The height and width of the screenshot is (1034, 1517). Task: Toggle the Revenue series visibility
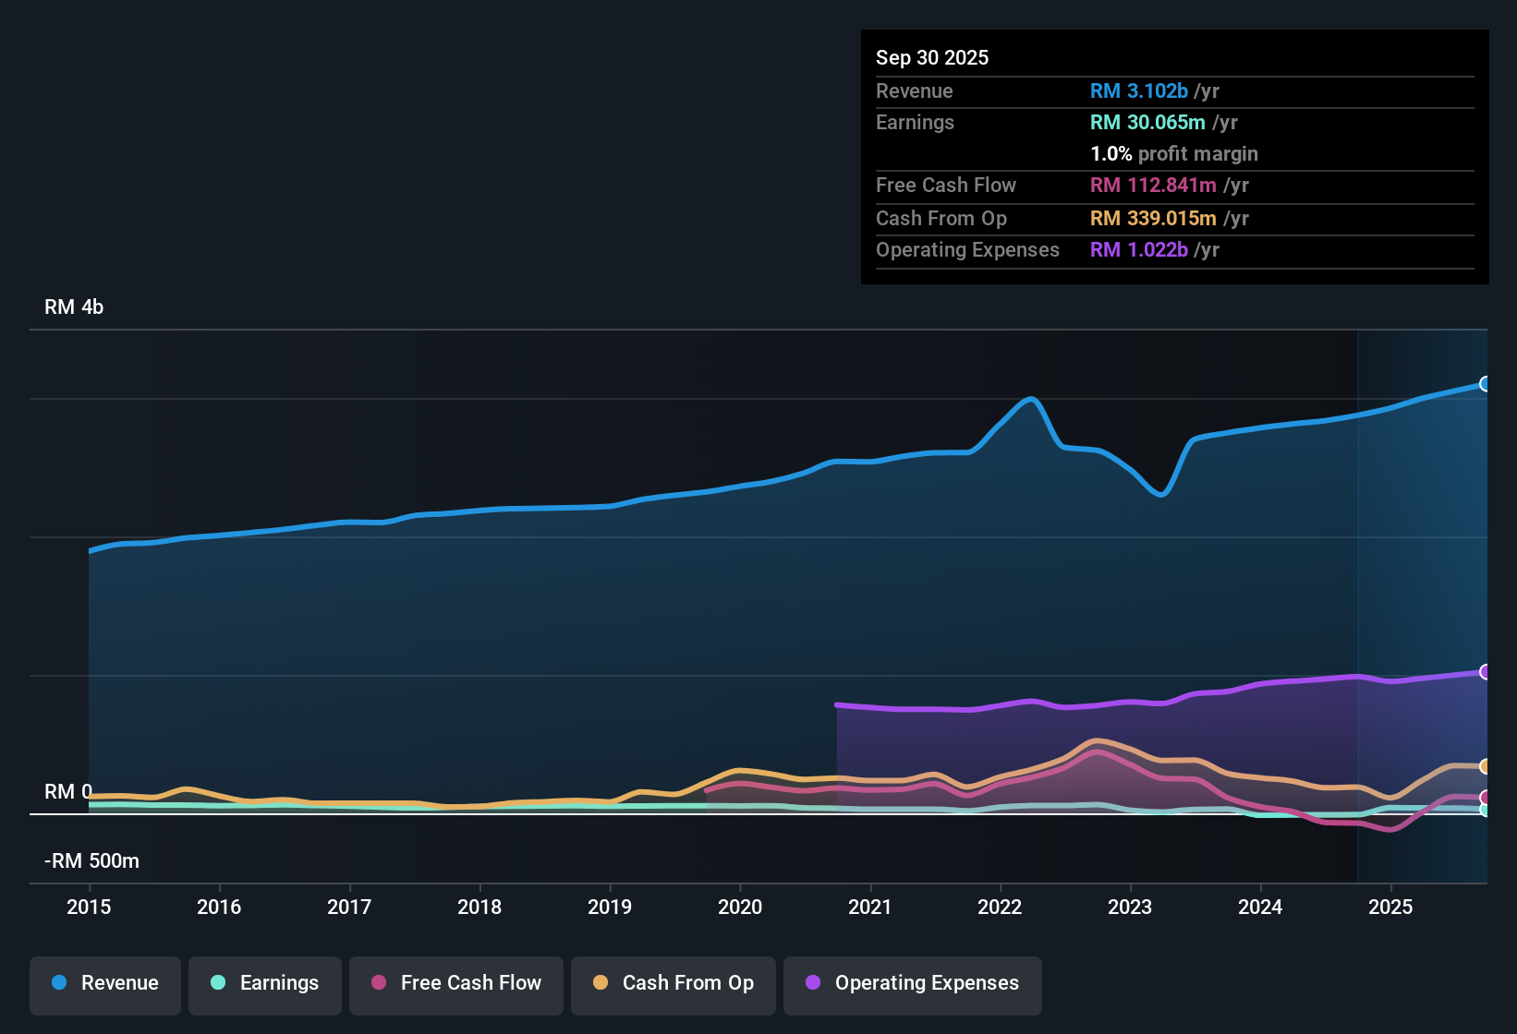[x=104, y=983]
